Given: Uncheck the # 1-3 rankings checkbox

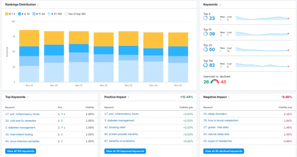Looking at the screenshot, I should pyautogui.click(x=7, y=14).
